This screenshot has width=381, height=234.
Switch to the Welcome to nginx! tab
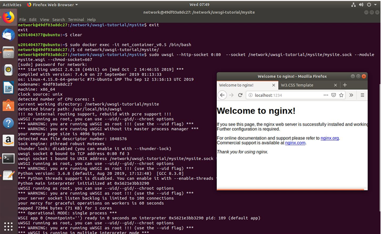tap(247, 85)
